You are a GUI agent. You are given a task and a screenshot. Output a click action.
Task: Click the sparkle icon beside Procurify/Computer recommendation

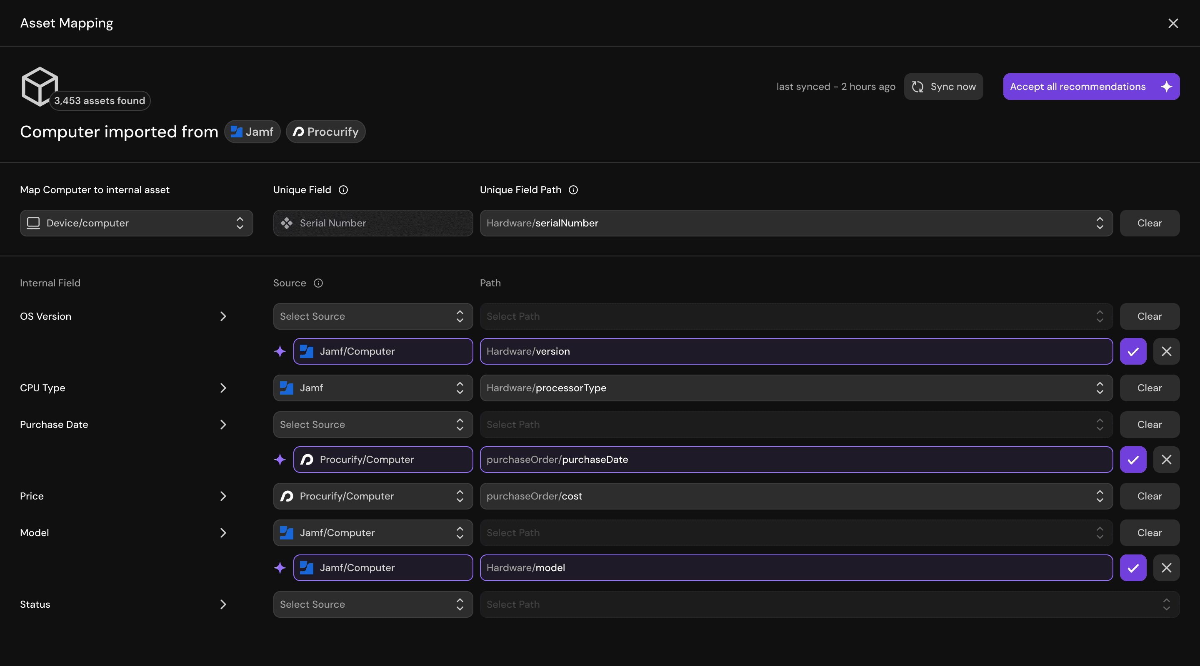point(280,460)
